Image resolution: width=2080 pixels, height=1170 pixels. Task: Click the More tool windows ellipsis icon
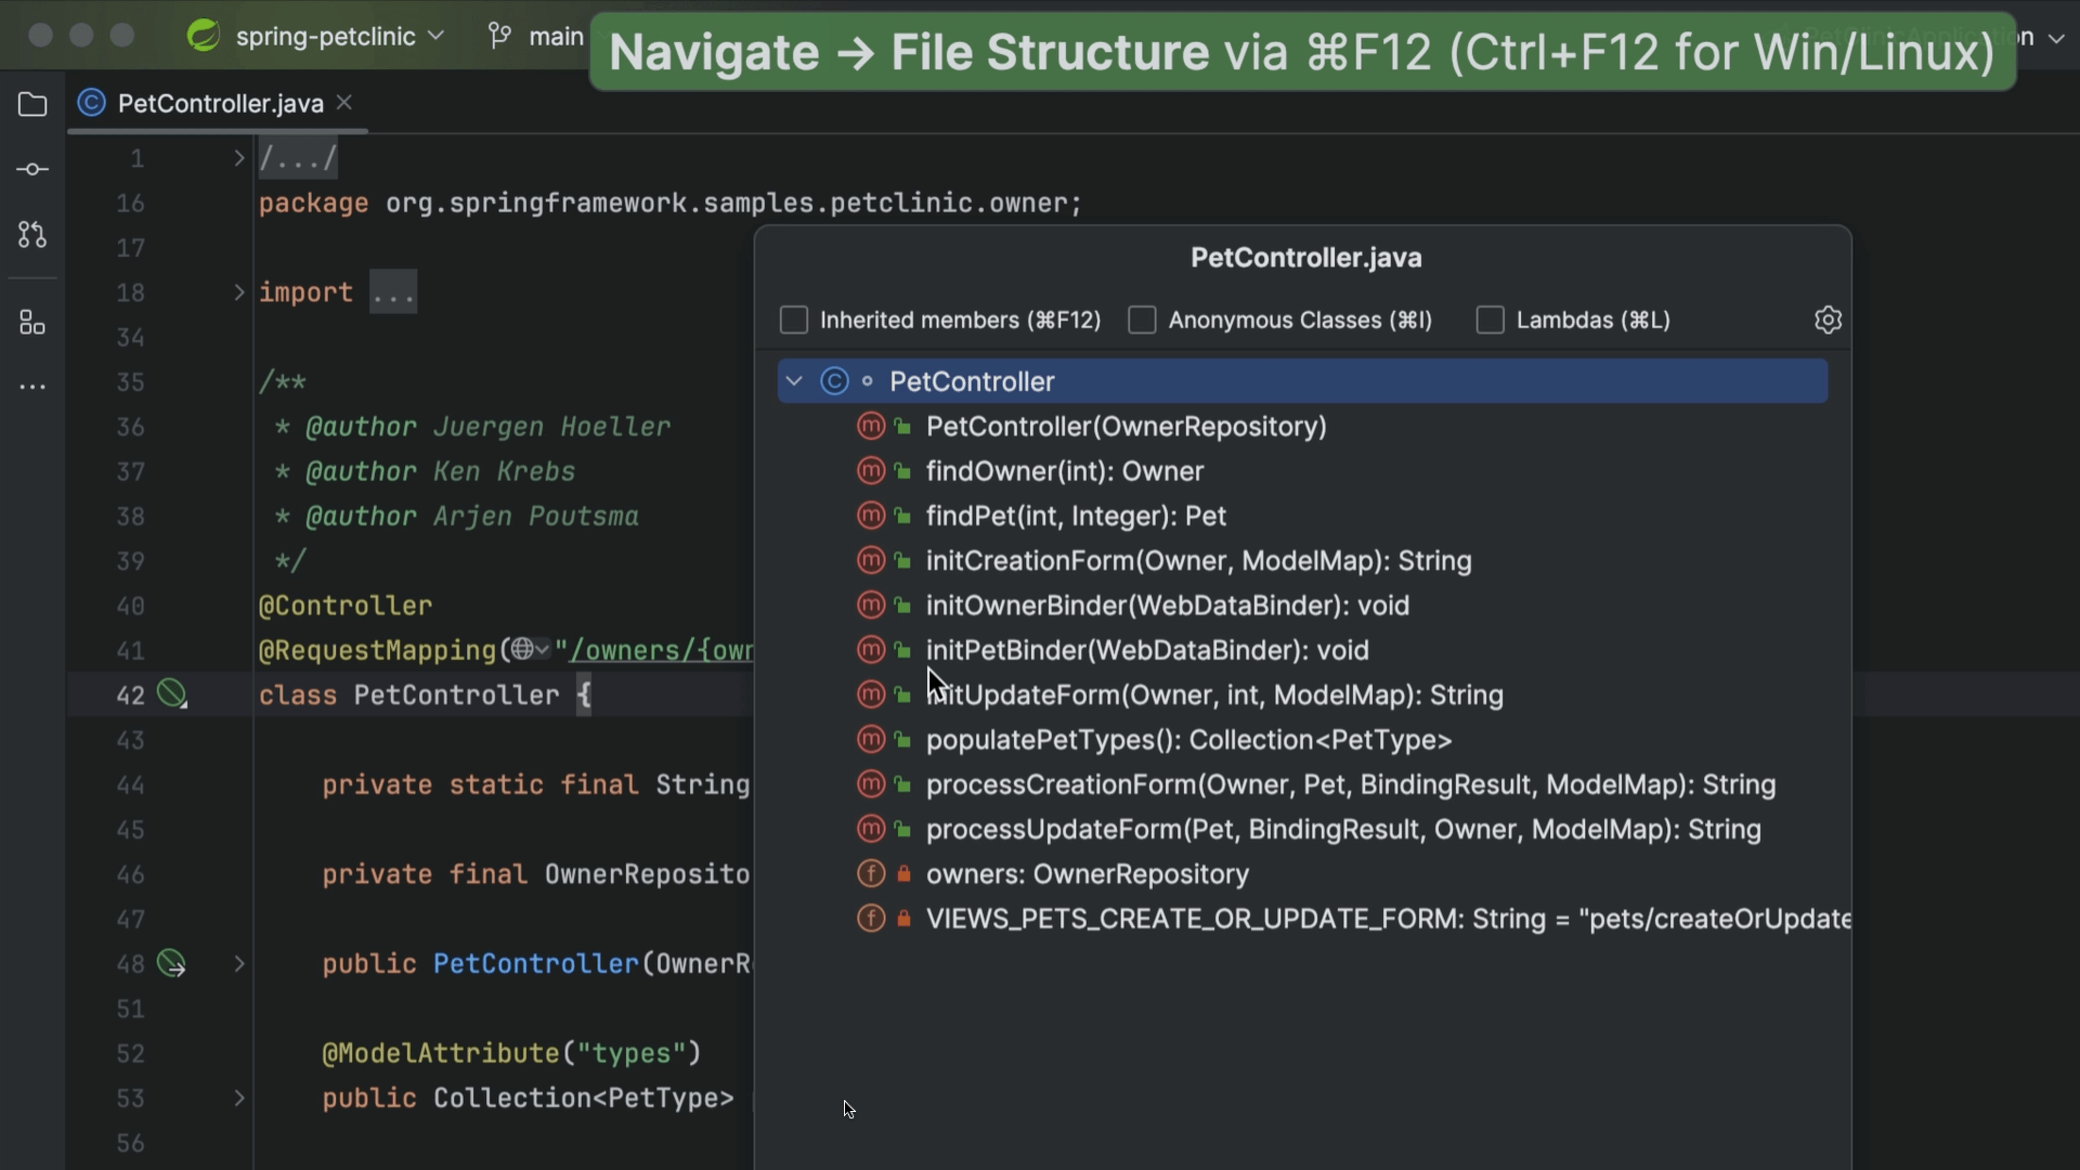(32, 386)
